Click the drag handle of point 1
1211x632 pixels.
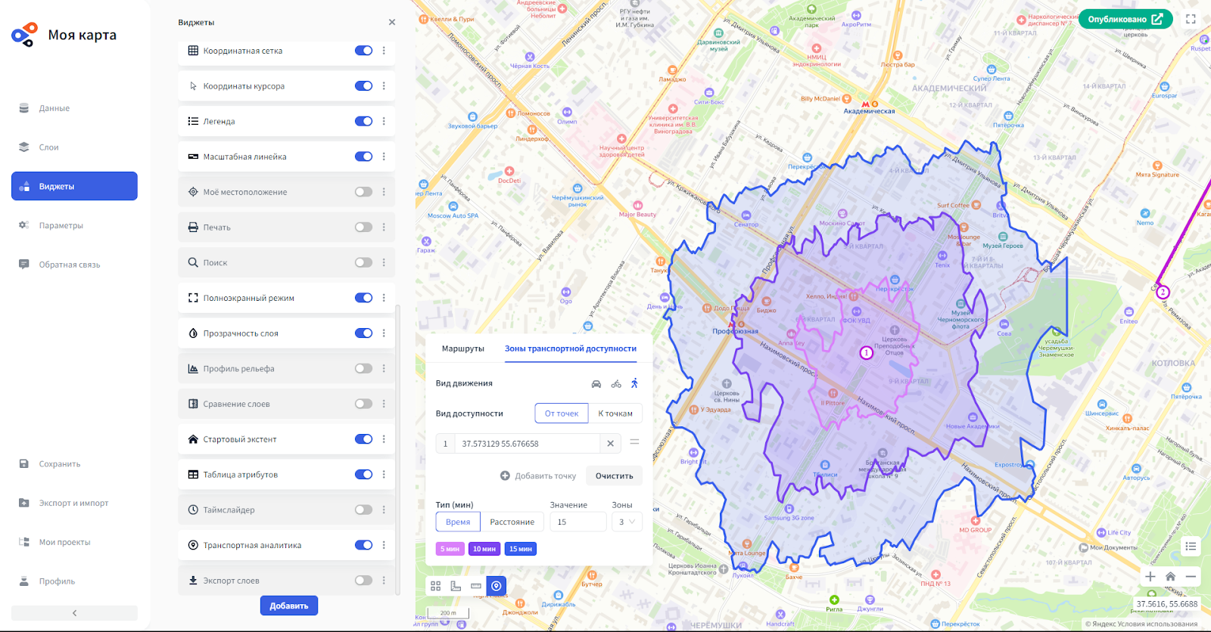pos(634,442)
